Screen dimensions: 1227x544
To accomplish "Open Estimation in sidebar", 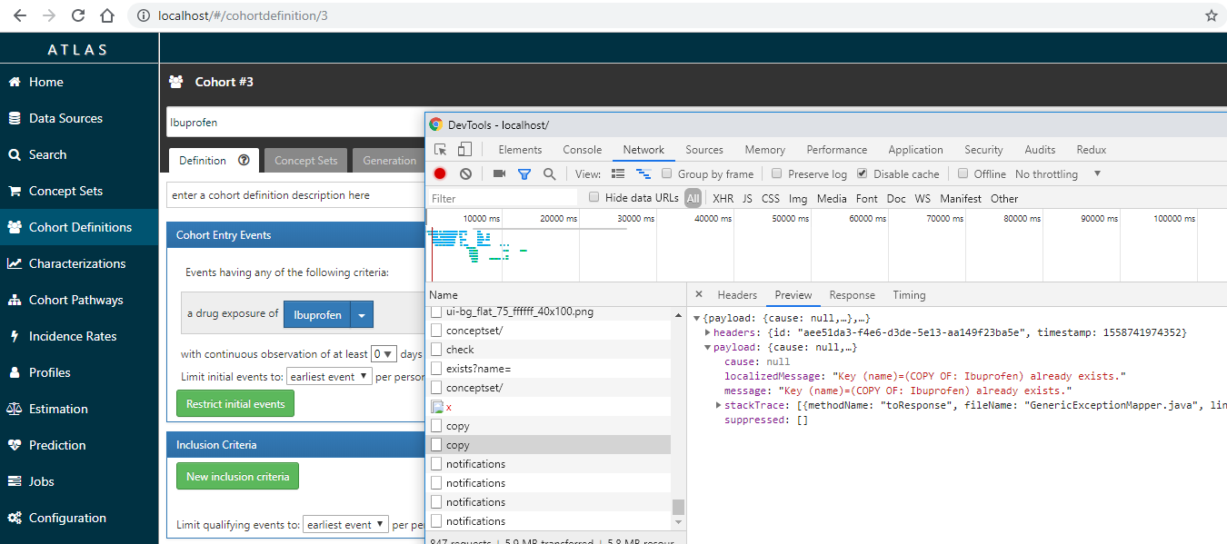I will 79,409.
